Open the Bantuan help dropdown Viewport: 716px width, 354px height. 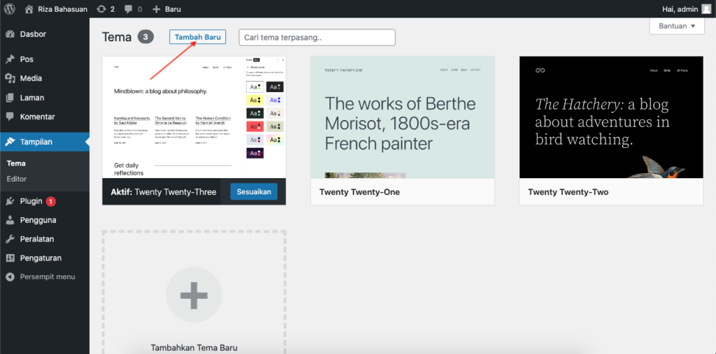677,26
